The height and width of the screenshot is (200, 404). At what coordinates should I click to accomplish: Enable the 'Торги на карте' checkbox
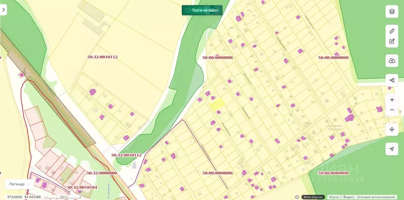188,10
